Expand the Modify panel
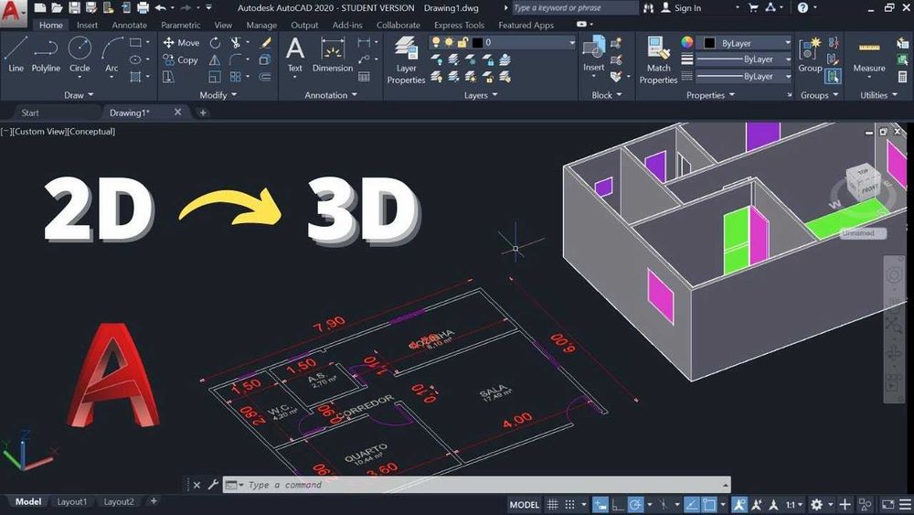 pos(218,95)
